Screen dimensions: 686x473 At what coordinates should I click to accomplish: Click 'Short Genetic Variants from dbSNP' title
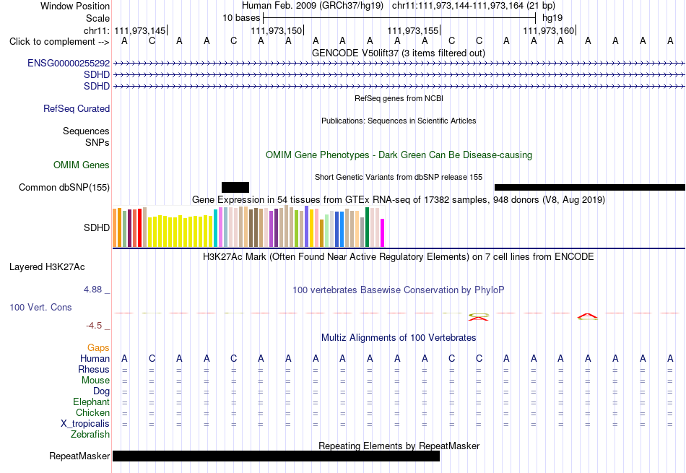399,177
